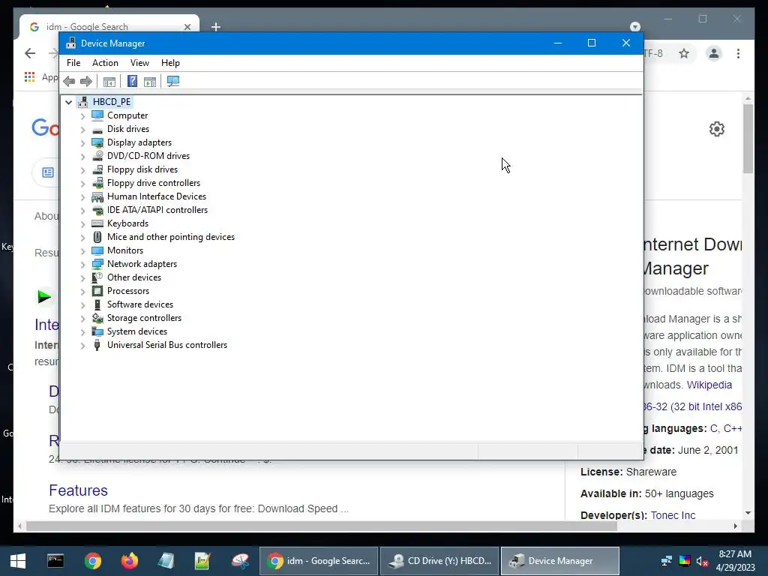Select the Human Interface Devices icon

[x=97, y=196]
